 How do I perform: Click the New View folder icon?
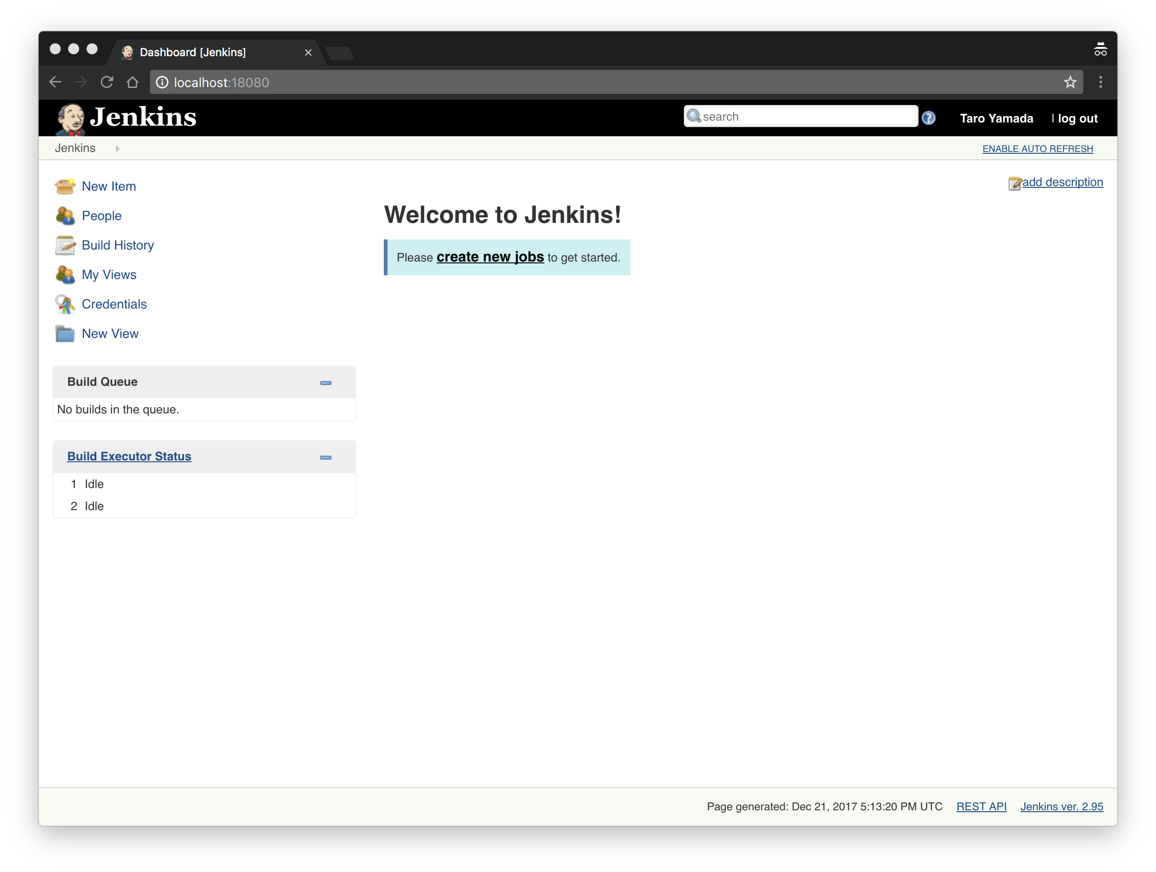65,333
